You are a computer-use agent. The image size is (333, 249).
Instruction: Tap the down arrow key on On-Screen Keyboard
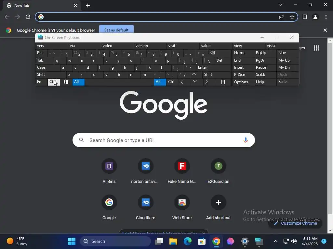[x=194, y=81]
